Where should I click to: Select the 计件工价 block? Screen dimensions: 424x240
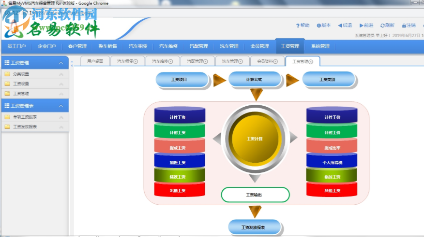[x=332, y=115]
